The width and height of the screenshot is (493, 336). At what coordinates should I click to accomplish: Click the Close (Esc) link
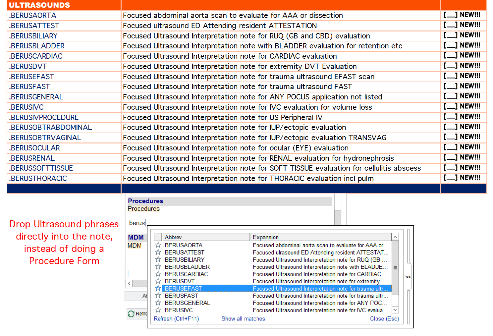click(x=384, y=319)
